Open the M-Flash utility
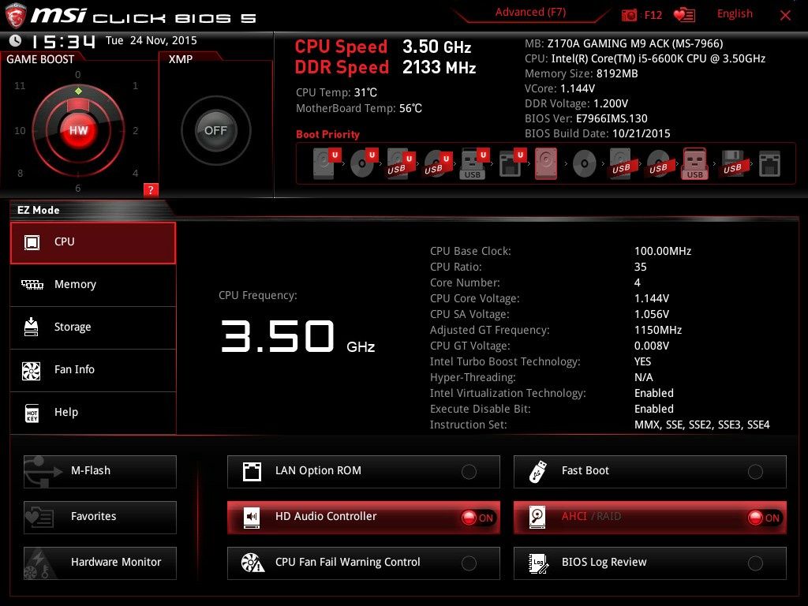Screen dimensions: 808x606 pyautogui.click(x=100, y=472)
